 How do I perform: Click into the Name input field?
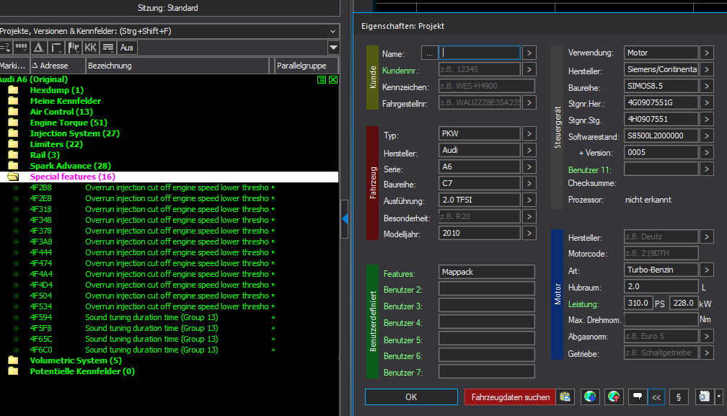click(x=480, y=53)
